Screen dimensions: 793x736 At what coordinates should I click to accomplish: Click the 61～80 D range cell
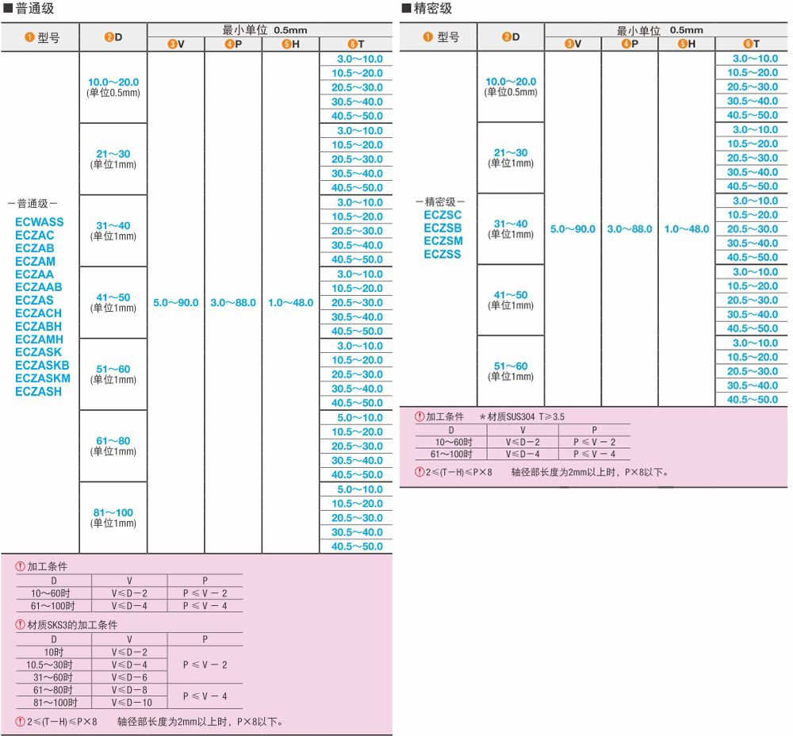coord(113,446)
